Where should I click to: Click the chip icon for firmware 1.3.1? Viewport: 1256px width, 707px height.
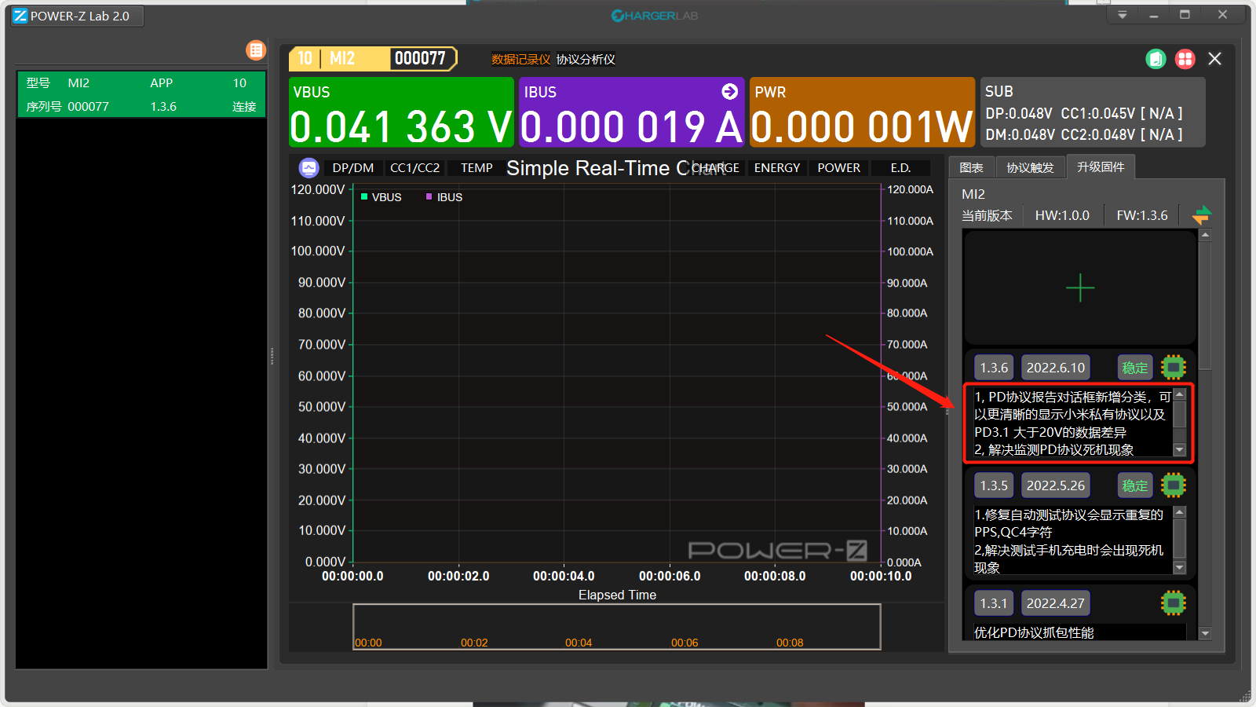tap(1173, 603)
